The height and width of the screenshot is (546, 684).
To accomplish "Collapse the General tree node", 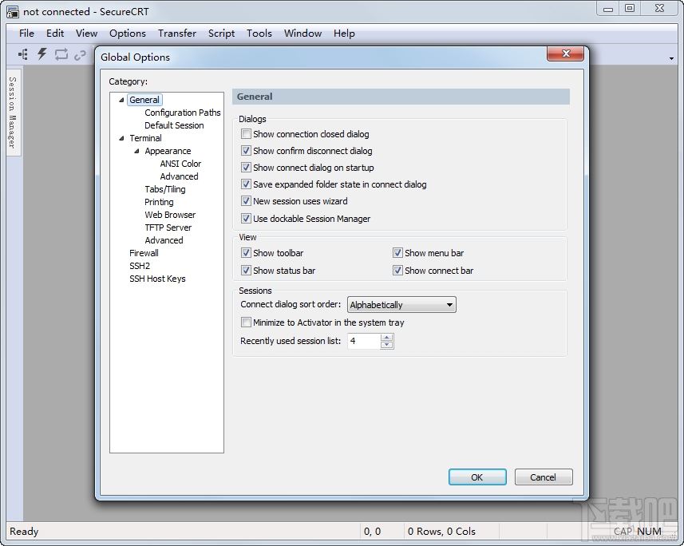I will [121, 100].
